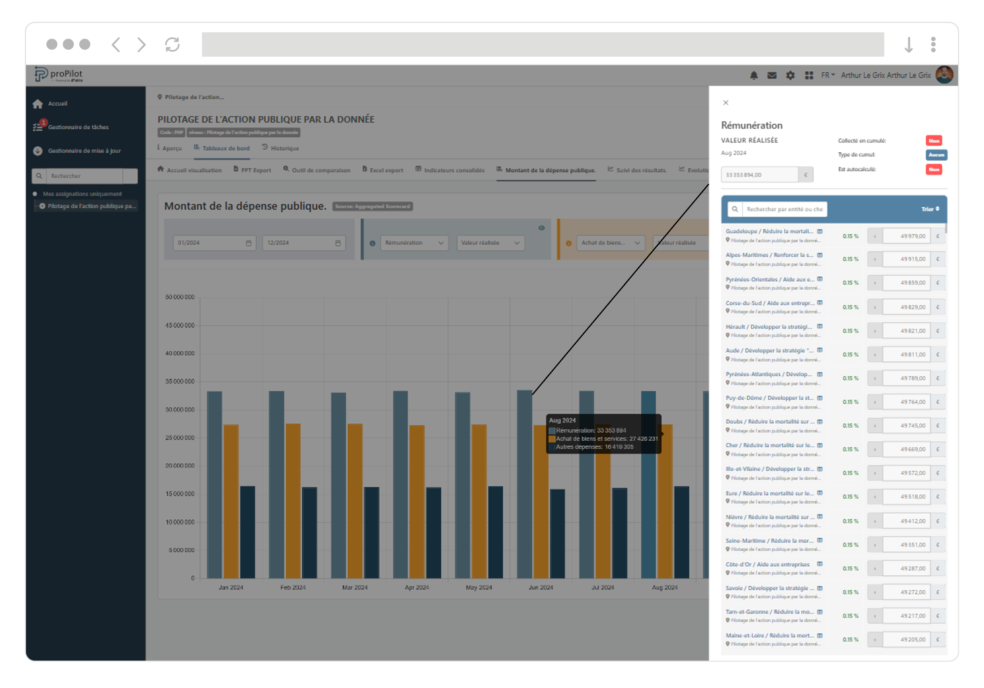Open settings gear in top bar
This screenshot has height=688, width=984.
point(790,75)
